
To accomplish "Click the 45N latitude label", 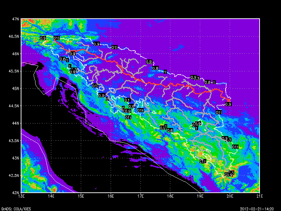I will coord(15,89).
